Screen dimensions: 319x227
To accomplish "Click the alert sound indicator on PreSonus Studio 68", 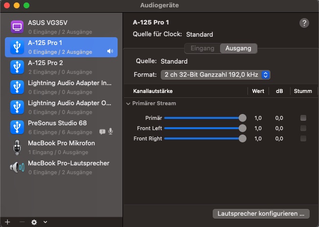I will 102,132.
